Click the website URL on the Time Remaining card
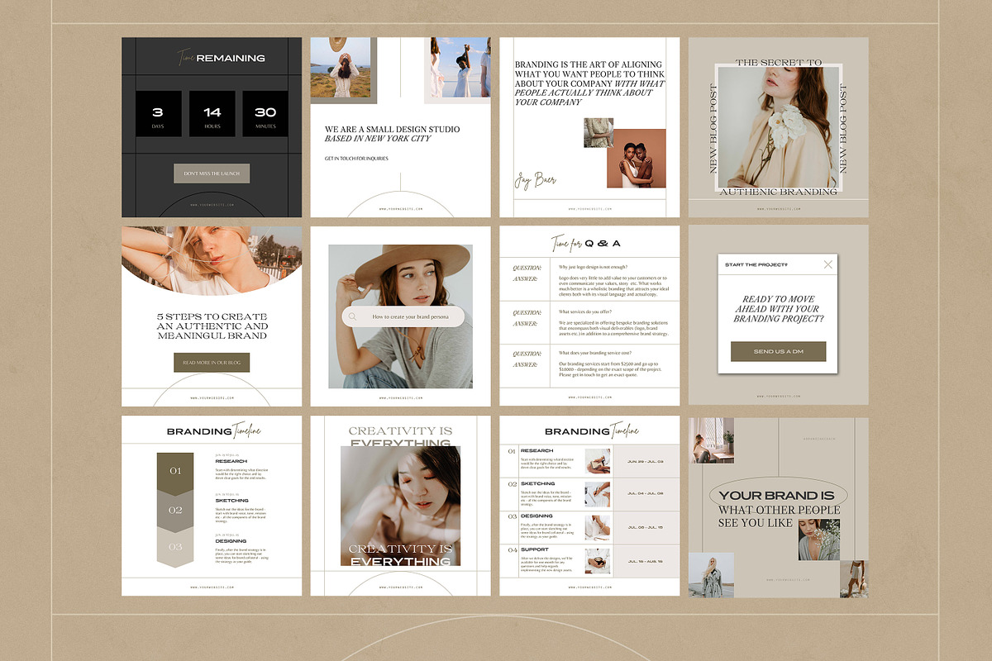Image resolution: width=992 pixels, height=661 pixels. click(x=212, y=205)
